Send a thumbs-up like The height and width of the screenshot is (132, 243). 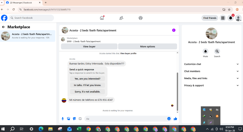(176, 119)
